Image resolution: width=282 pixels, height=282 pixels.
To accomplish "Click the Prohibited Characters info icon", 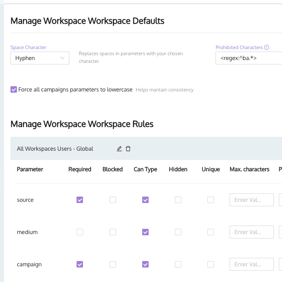I will point(267,47).
